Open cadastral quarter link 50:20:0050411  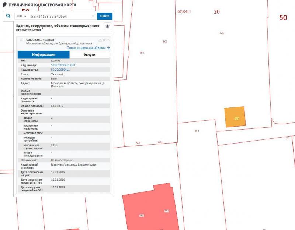(60, 70)
